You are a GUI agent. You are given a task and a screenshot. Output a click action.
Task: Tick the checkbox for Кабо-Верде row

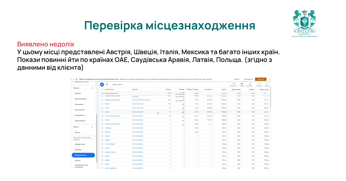pos(102,128)
